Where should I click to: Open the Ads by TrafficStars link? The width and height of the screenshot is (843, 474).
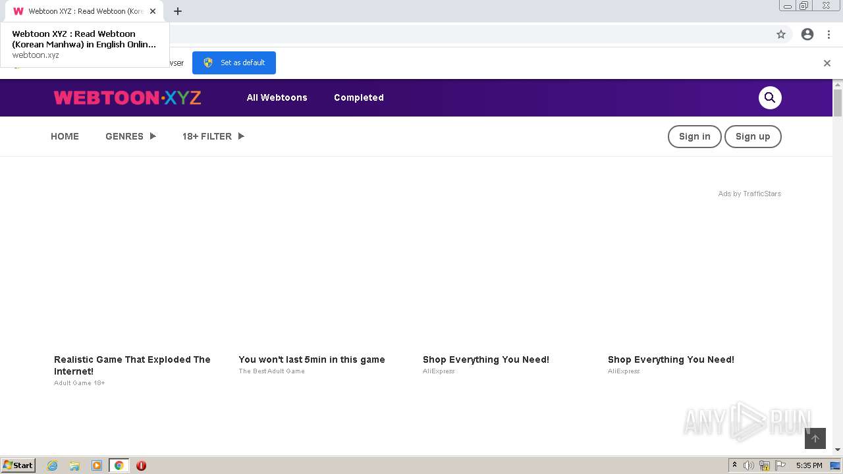point(749,194)
